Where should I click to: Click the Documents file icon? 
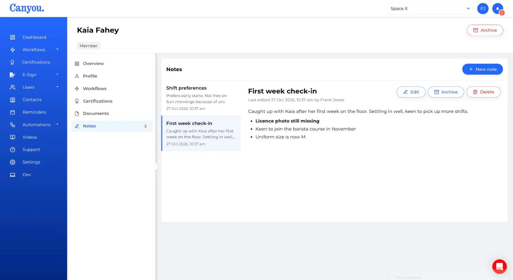coord(77,113)
